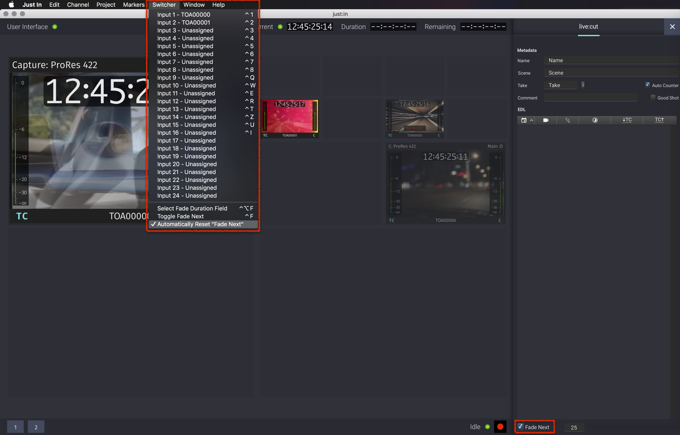Toggle Automatically Reset "Fade Next" option

pos(203,224)
